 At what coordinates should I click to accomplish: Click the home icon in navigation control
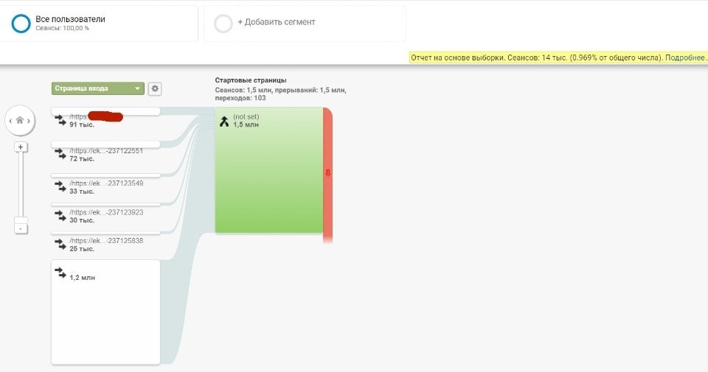[19, 120]
